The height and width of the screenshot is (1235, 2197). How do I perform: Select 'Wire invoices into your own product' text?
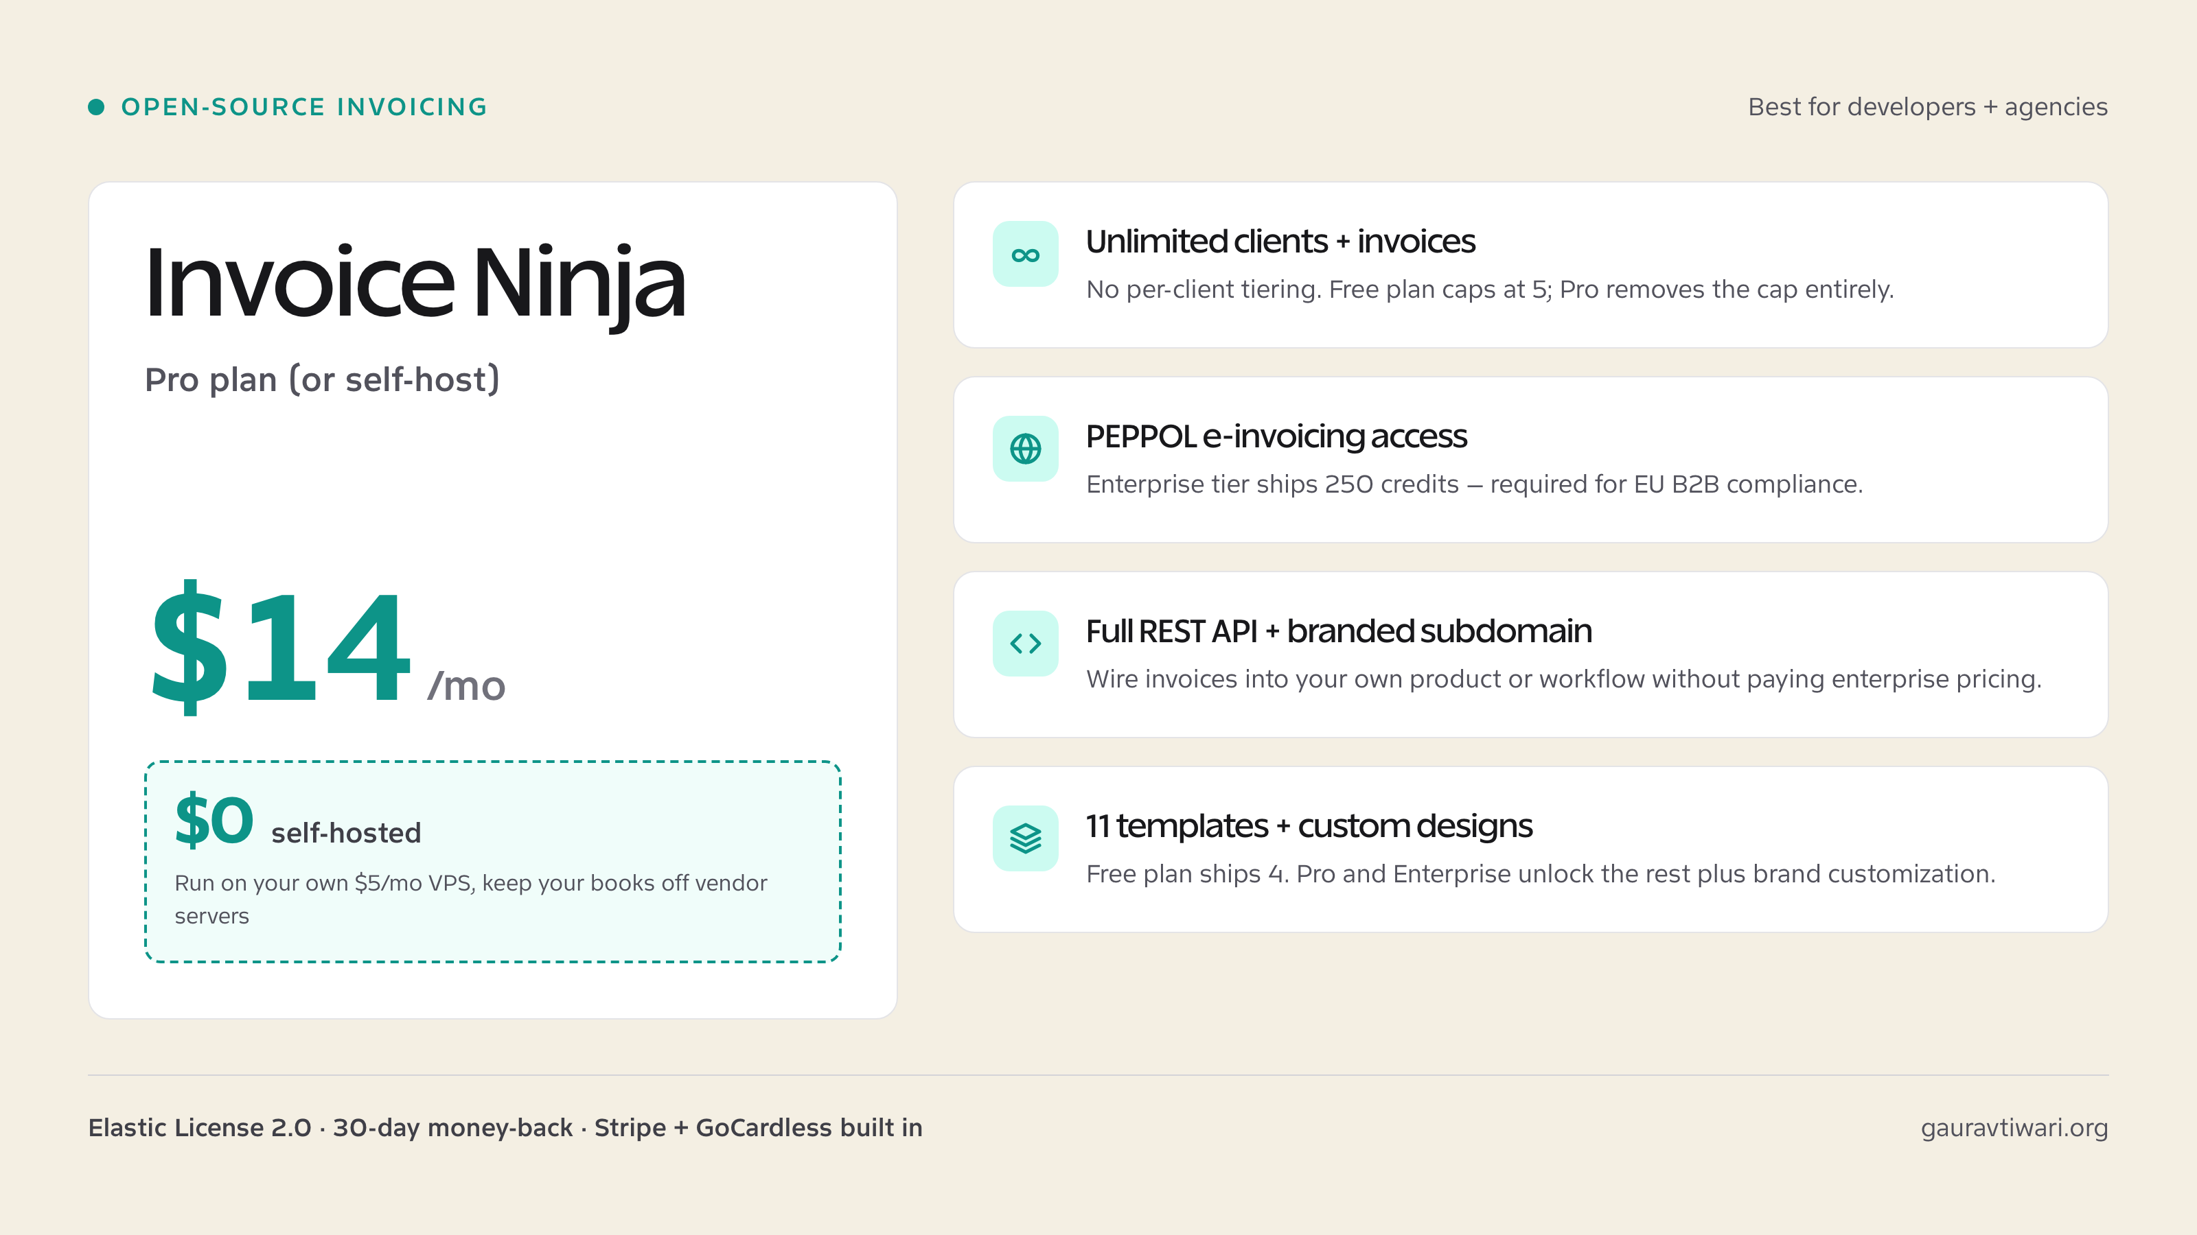coord(1564,679)
